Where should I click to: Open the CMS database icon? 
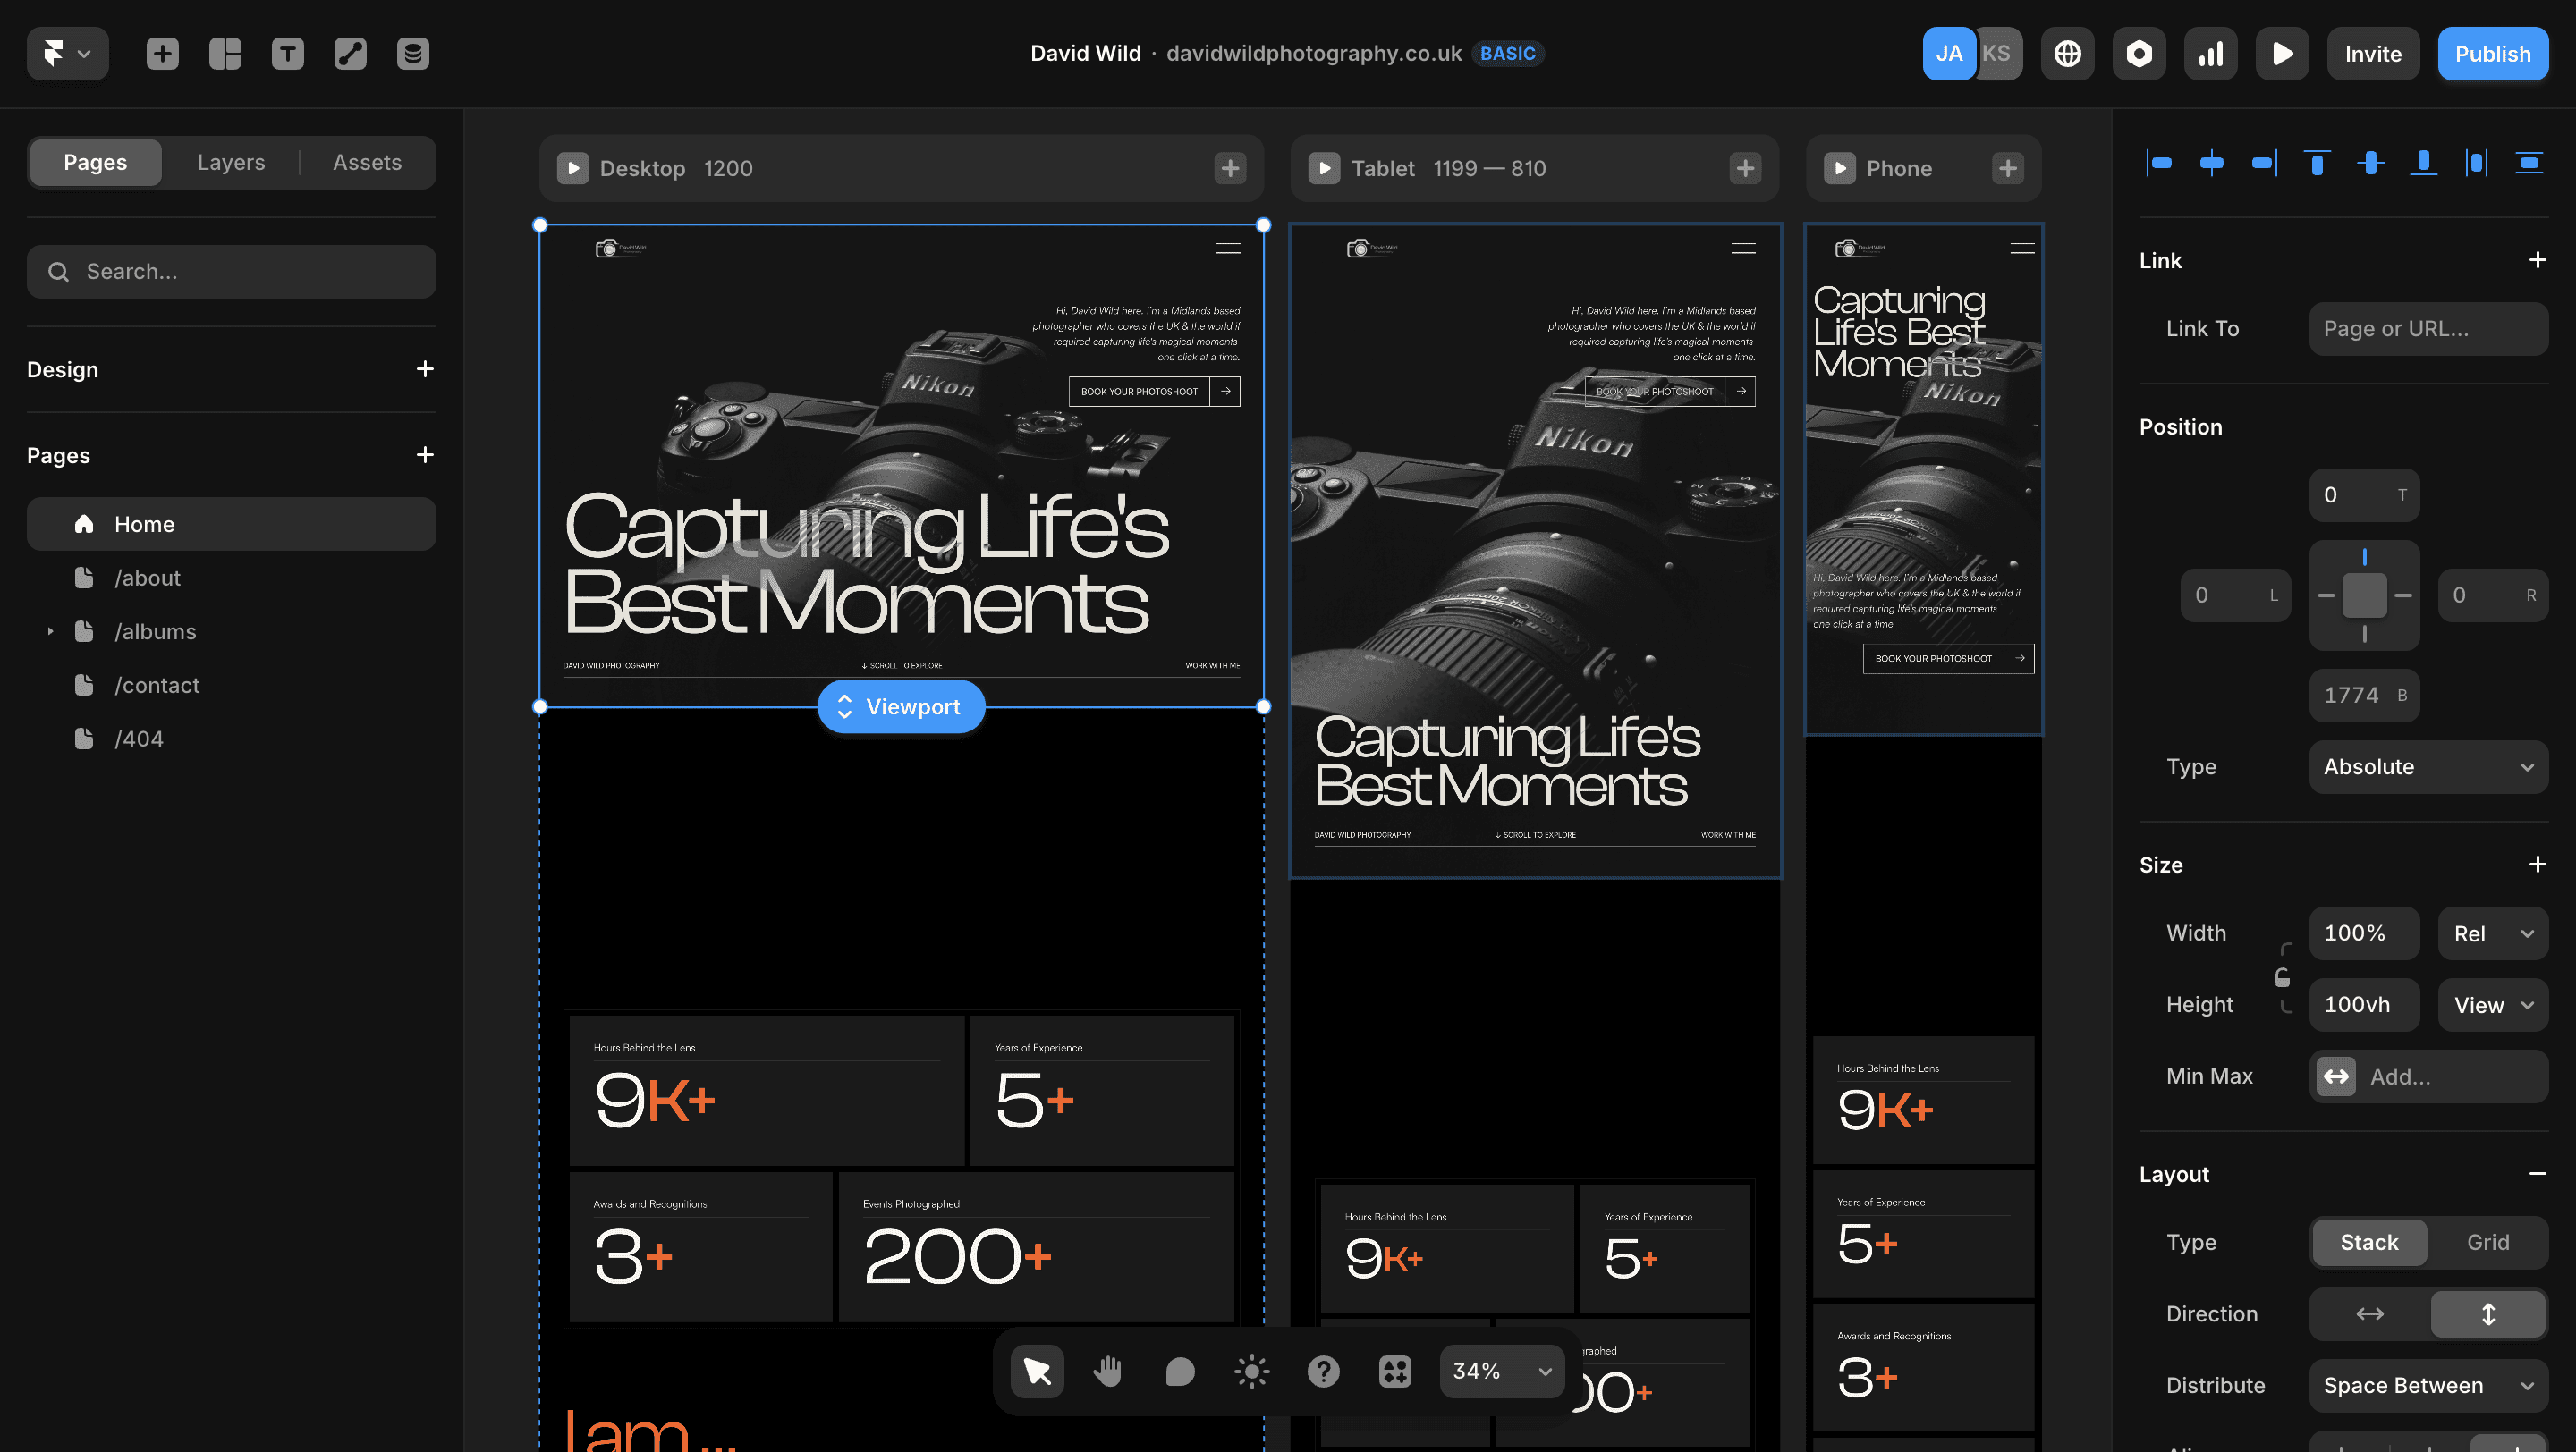point(413,54)
